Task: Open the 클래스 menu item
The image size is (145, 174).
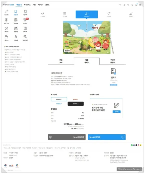Action: (x=47, y=5)
